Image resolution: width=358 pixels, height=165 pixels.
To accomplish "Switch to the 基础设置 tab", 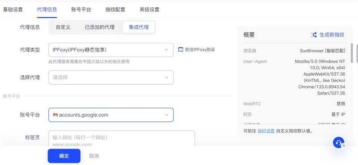I will coord(13,9).
